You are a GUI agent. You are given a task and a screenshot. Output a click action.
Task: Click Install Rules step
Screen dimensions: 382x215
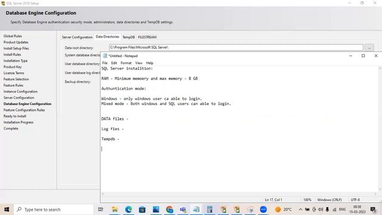coord(12,54)
